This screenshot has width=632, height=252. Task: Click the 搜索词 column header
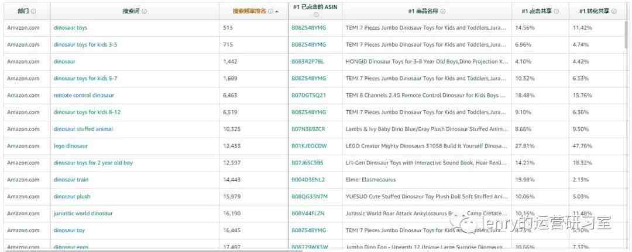(132, 11)
